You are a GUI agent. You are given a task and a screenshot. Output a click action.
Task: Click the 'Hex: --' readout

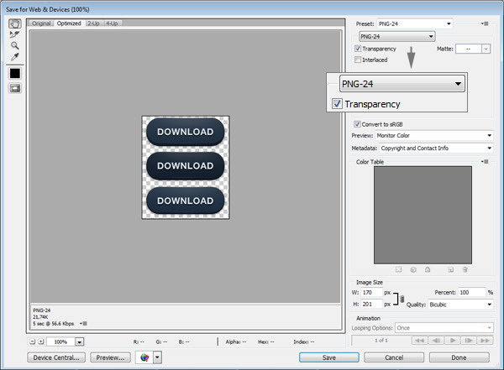click(265, 341)
